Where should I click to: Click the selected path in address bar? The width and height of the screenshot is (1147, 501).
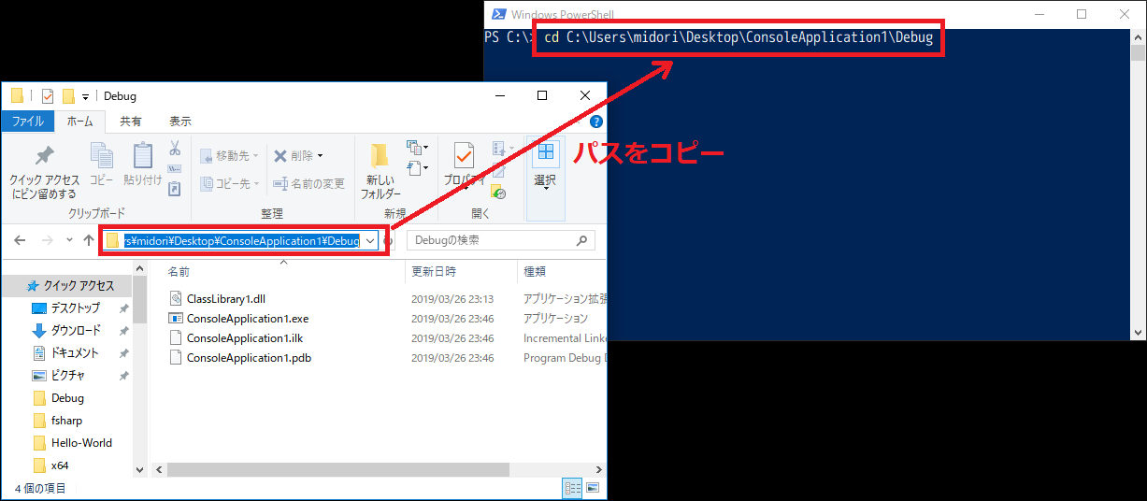tap(241, 240)
